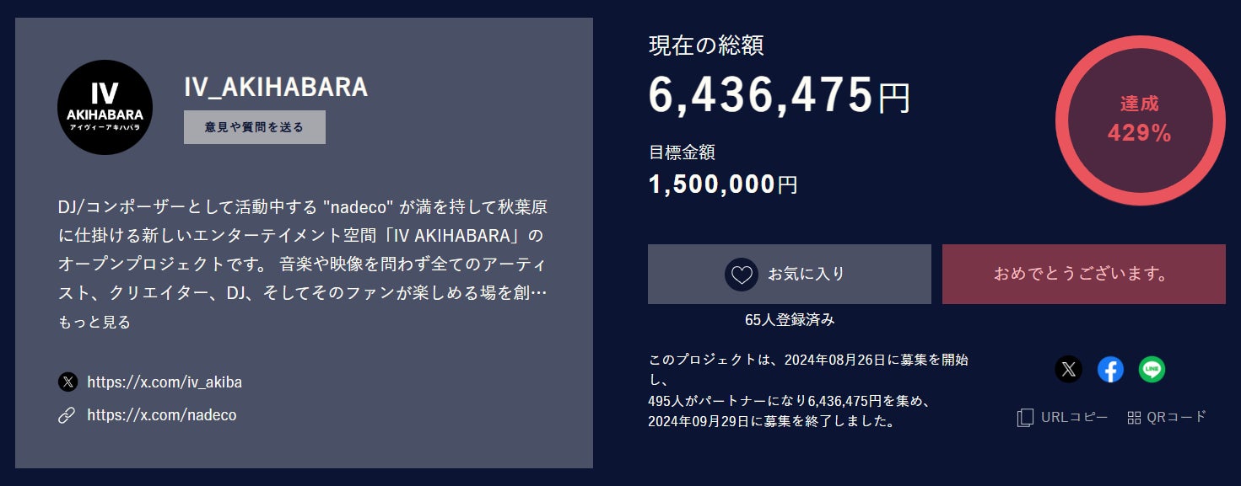Image resolution: width=1241 pixels, height=486 pixels.
Task: Click the chain link icon beside nadeco URL
Action: click(67, 415)
